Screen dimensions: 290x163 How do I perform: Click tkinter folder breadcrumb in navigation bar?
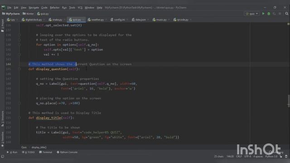tap(28, 14)
